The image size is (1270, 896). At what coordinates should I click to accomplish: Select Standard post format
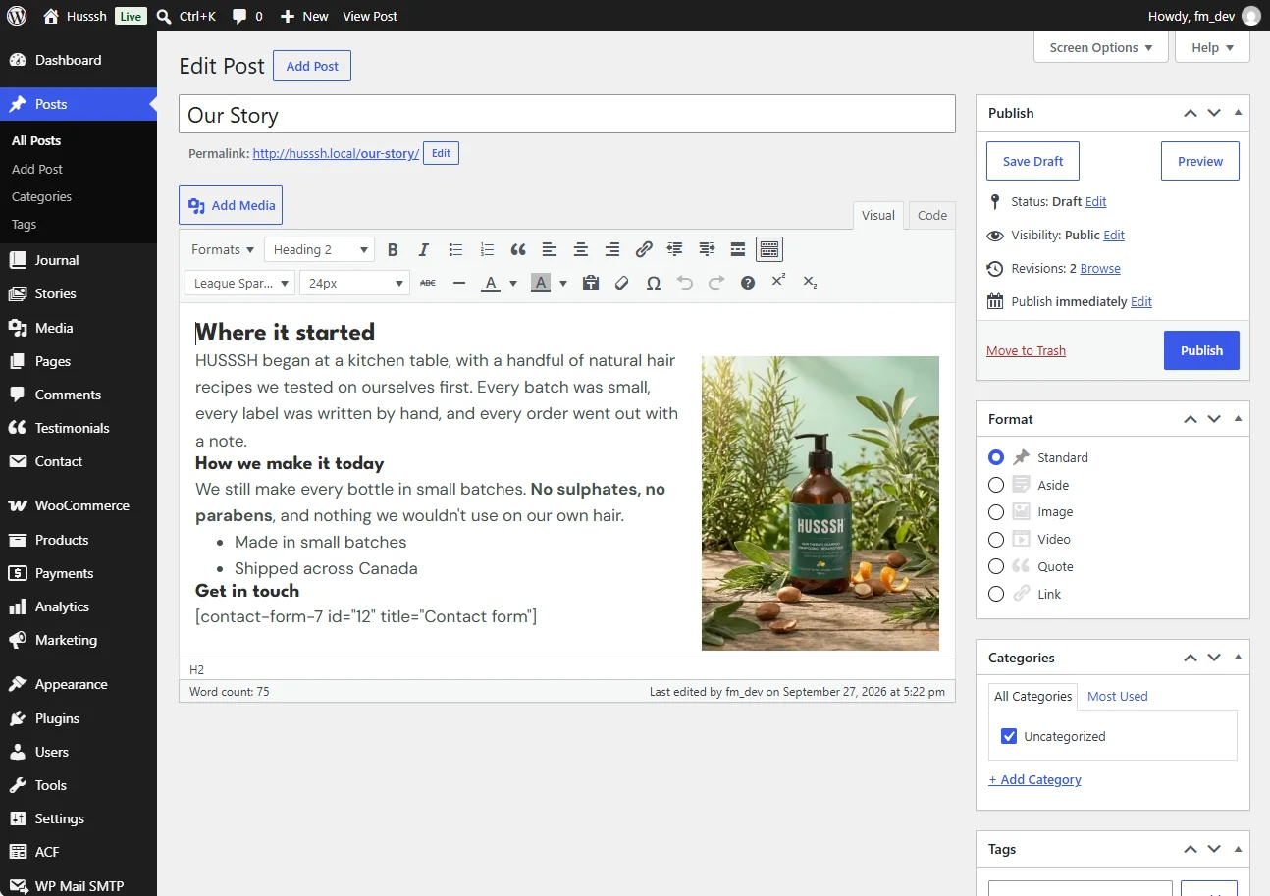pyautogui.click(x=996, y=457)
